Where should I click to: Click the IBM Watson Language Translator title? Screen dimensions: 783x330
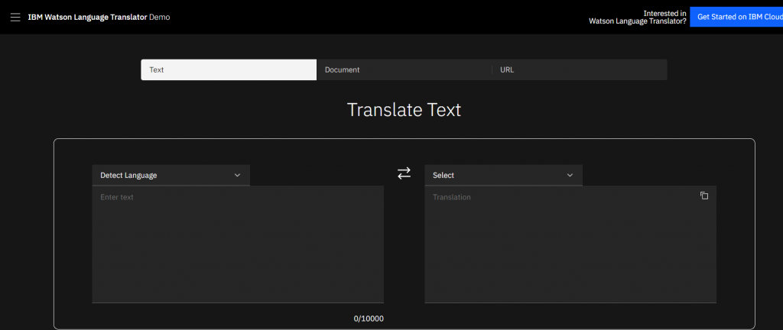(86, 17)
